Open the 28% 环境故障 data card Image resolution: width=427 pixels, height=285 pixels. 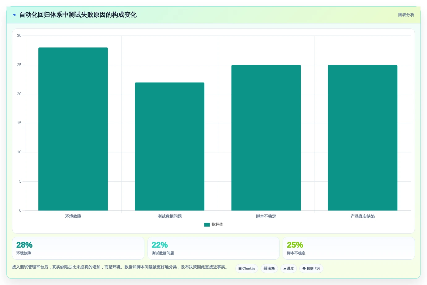pyautogui.click(x=78, y=248)
